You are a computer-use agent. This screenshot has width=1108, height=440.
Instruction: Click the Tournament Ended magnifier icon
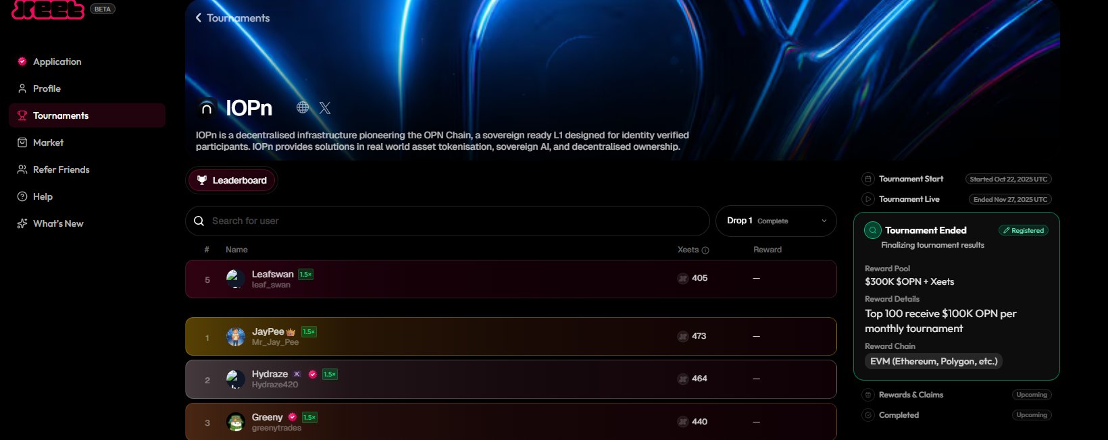point(873,230)
